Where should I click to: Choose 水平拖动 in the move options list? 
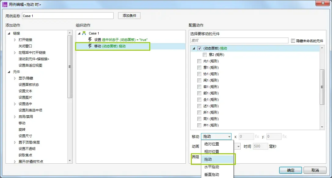[x=212, y=167]
